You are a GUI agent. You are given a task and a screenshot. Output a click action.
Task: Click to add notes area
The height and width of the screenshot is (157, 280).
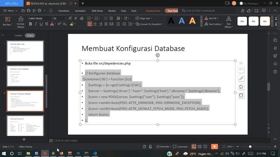pos(66,140)
